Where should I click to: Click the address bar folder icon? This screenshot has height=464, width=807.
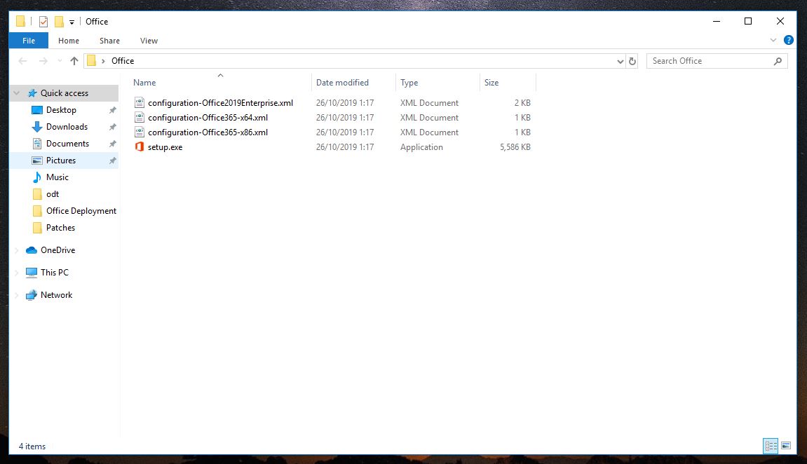92,61
